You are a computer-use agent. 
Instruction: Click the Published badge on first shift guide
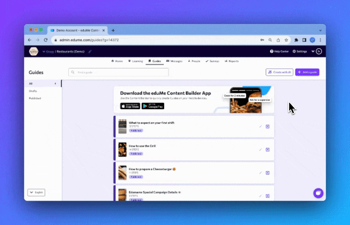[x=136, y=131]
